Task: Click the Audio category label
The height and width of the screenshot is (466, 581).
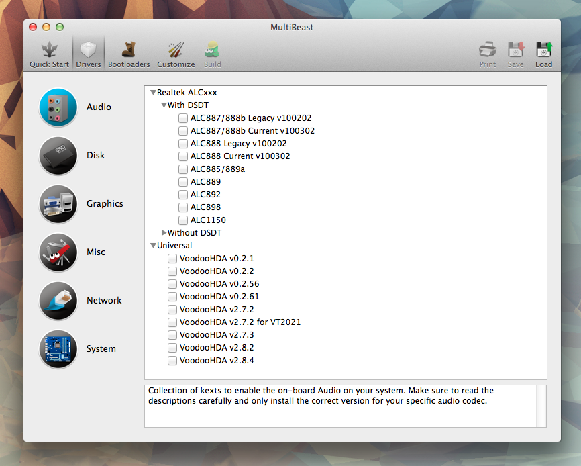Action: 99,107
